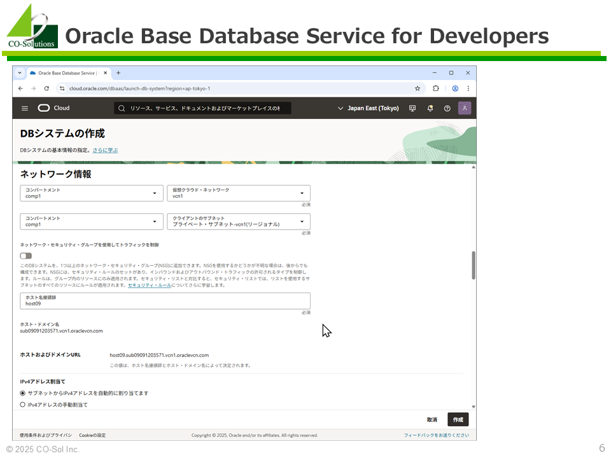611x458 pixels.
Task: Click the さらに学ぶ learn more link
Action: (105, 150)
